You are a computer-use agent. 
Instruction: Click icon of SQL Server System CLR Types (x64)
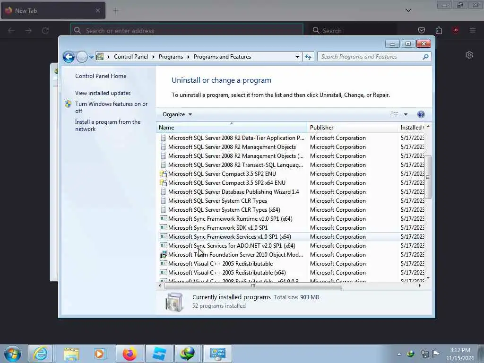coord(163,209)
